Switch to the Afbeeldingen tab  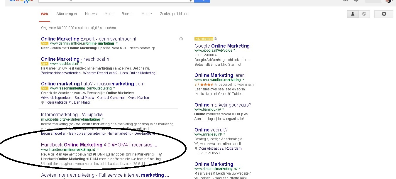(x=67, y=14)
